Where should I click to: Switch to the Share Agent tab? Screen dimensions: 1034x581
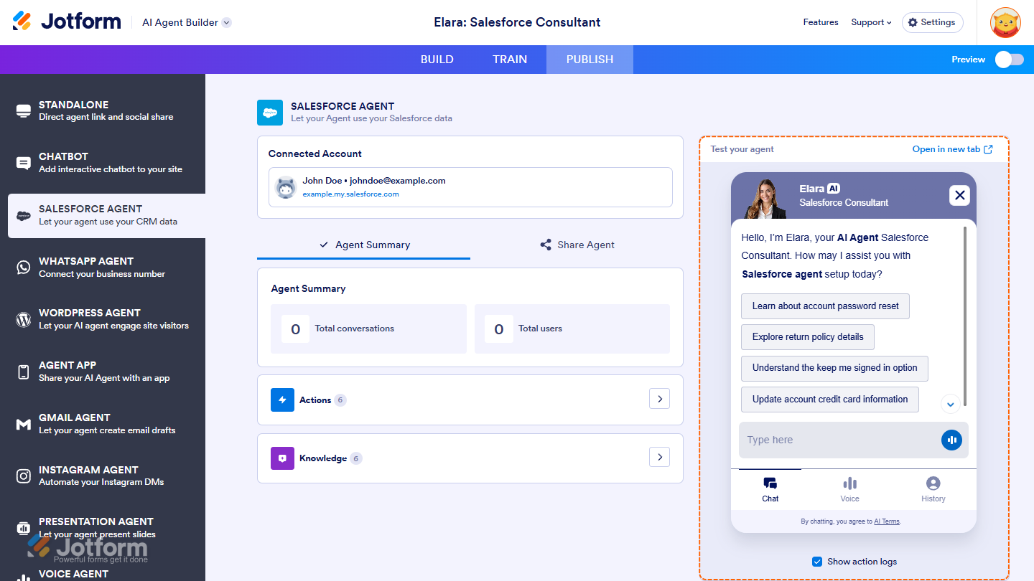577,245
